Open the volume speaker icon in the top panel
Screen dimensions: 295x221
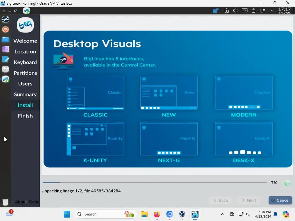(x=235, y=11)
